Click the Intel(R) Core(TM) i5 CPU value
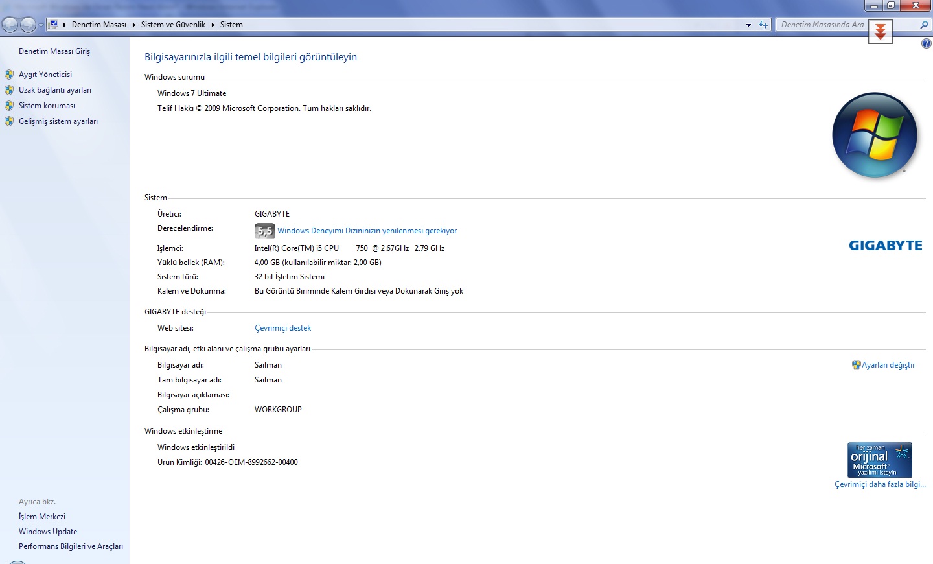Screen dimensions: 933x564 click(349, 248)
